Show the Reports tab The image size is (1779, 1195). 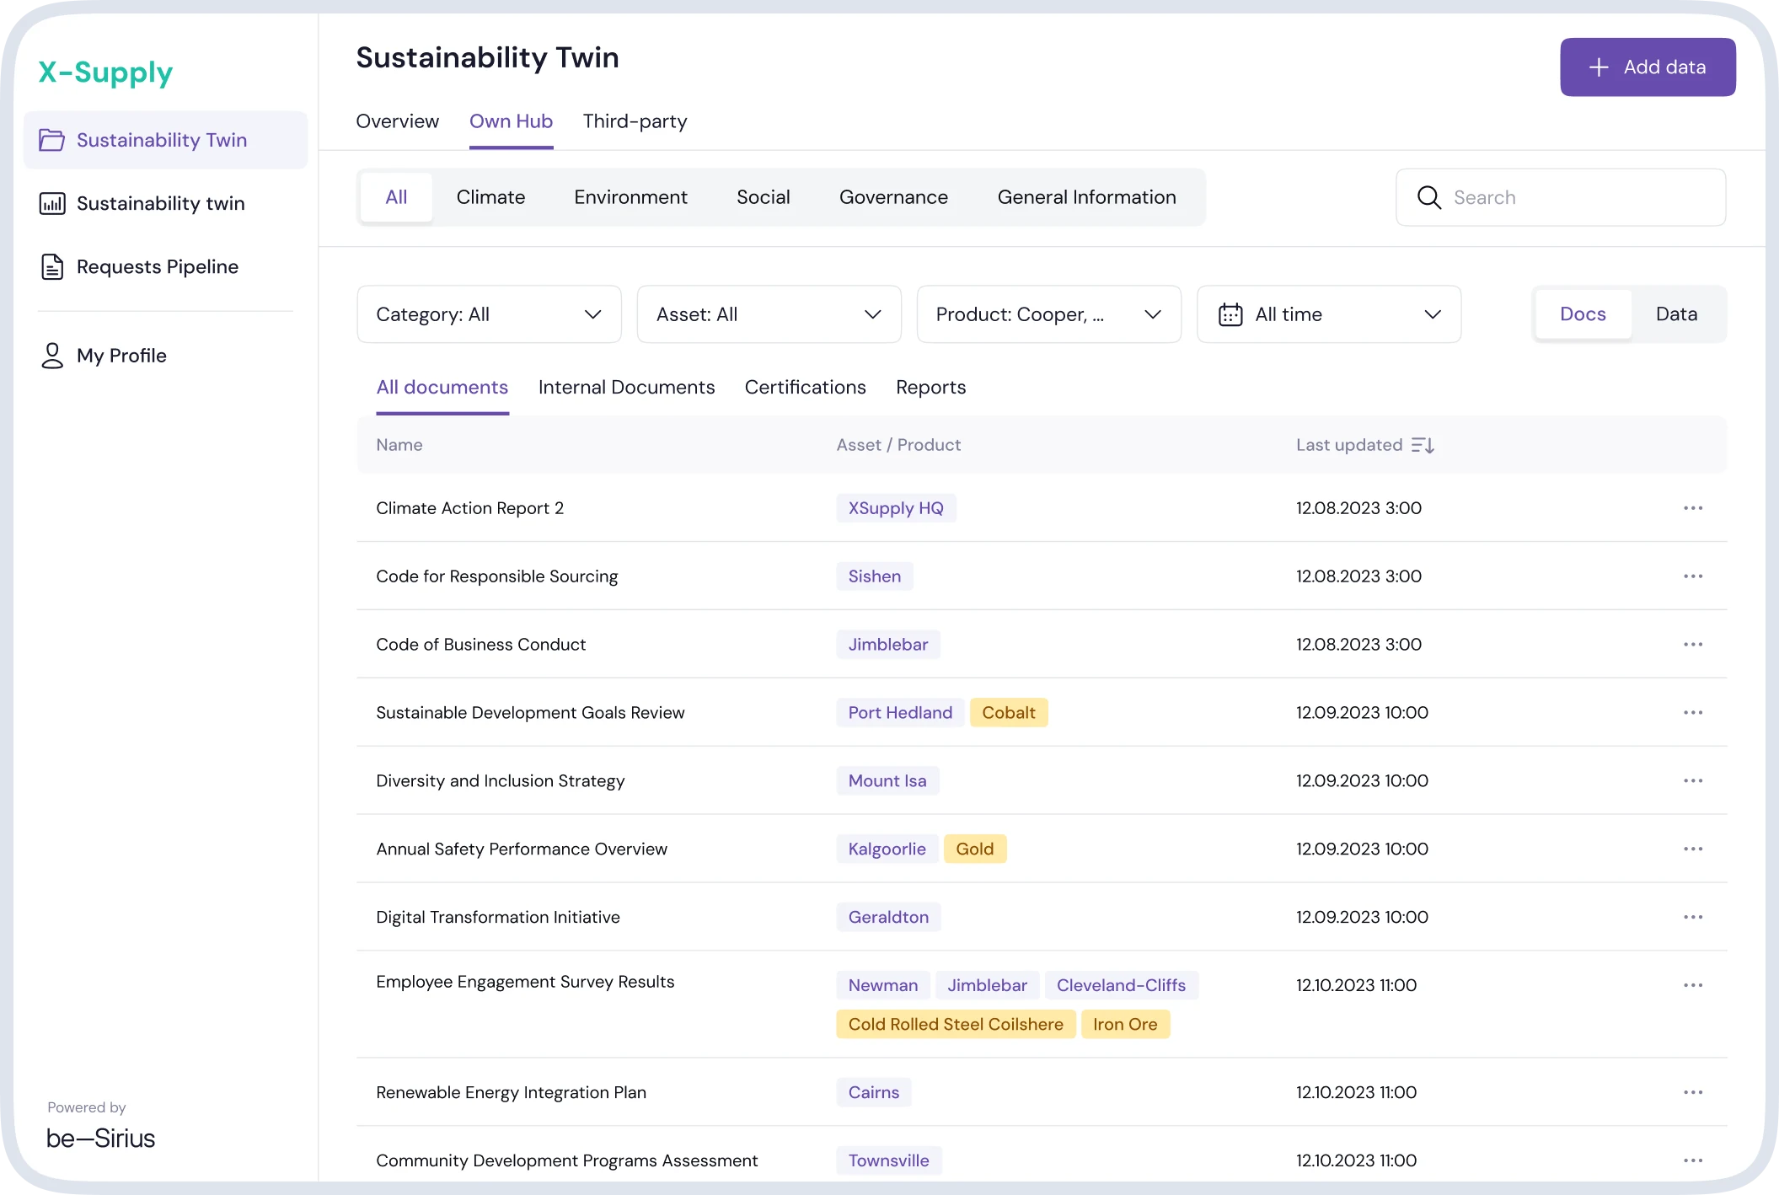tap(930, 388)
